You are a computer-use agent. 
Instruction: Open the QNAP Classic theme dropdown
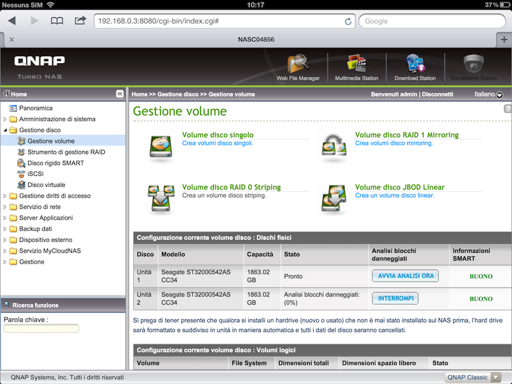495,378
